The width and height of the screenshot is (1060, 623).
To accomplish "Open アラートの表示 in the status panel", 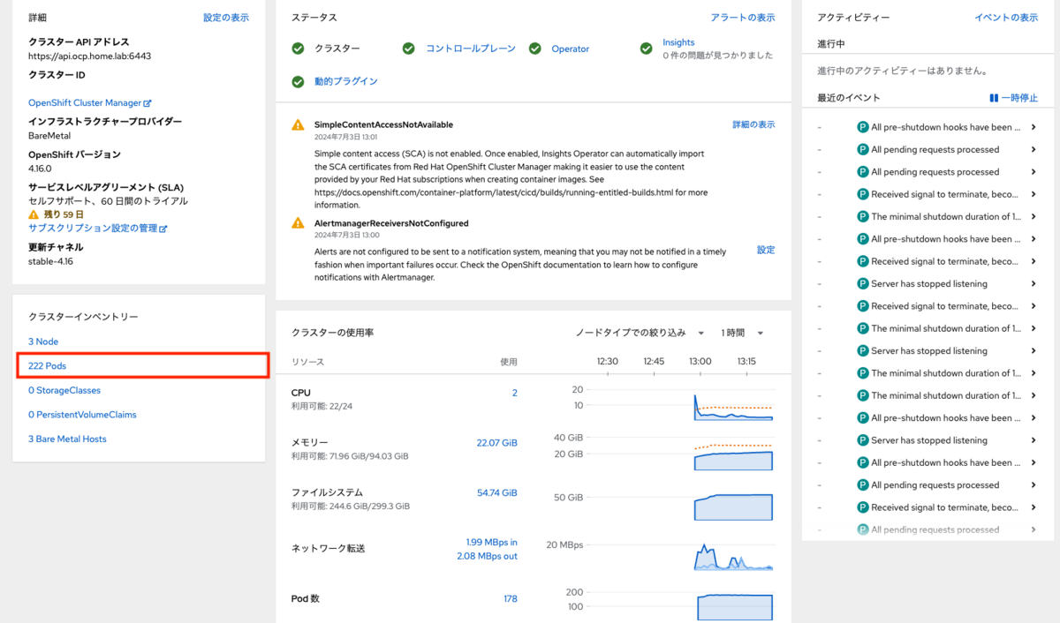I will (743, 17).
